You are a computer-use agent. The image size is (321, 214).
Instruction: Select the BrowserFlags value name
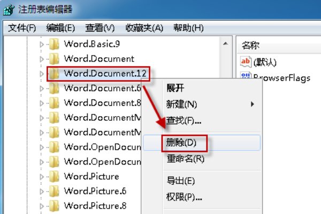click(282, 78)
